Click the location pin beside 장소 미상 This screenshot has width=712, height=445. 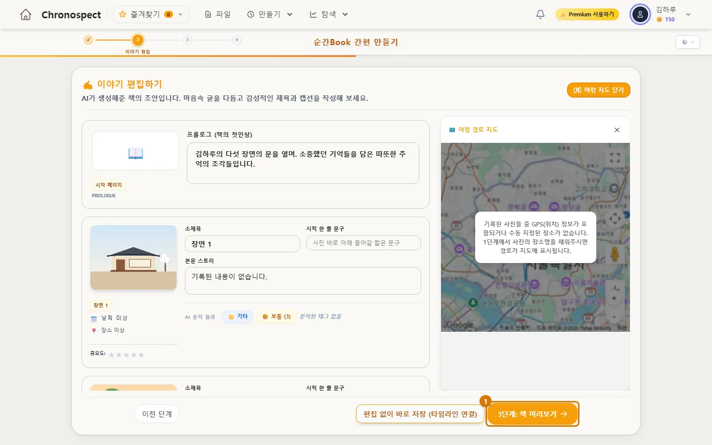94,331
